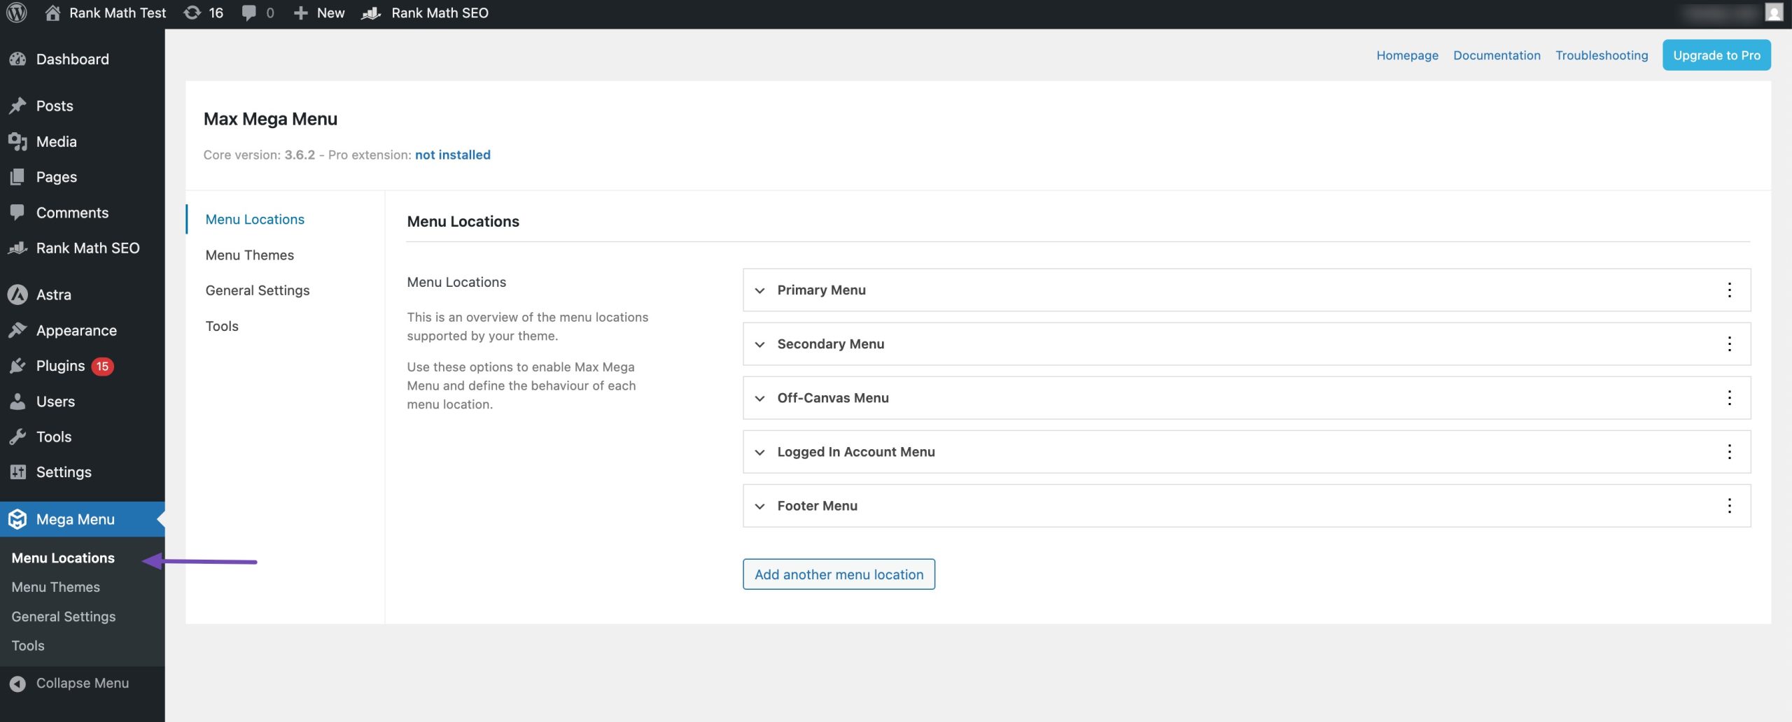Open the Rank Math Test site home icon

52,13
